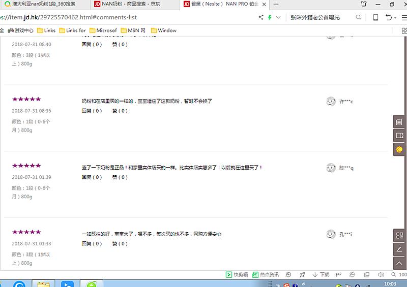Image resolution: width=407 pixels, height=287 pixels.
Task: Click the back-to-top arrow sidebar button
Action: [399, 263]
